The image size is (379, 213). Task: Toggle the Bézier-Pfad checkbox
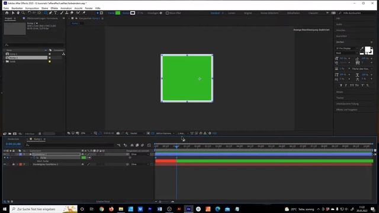(167, 13)
